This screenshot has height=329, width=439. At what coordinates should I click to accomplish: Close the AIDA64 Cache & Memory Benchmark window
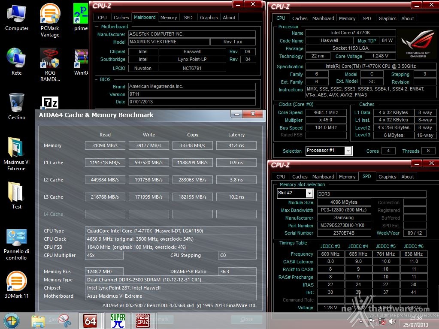(x=253, y=114)
